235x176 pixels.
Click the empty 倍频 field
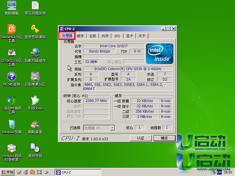96,106
